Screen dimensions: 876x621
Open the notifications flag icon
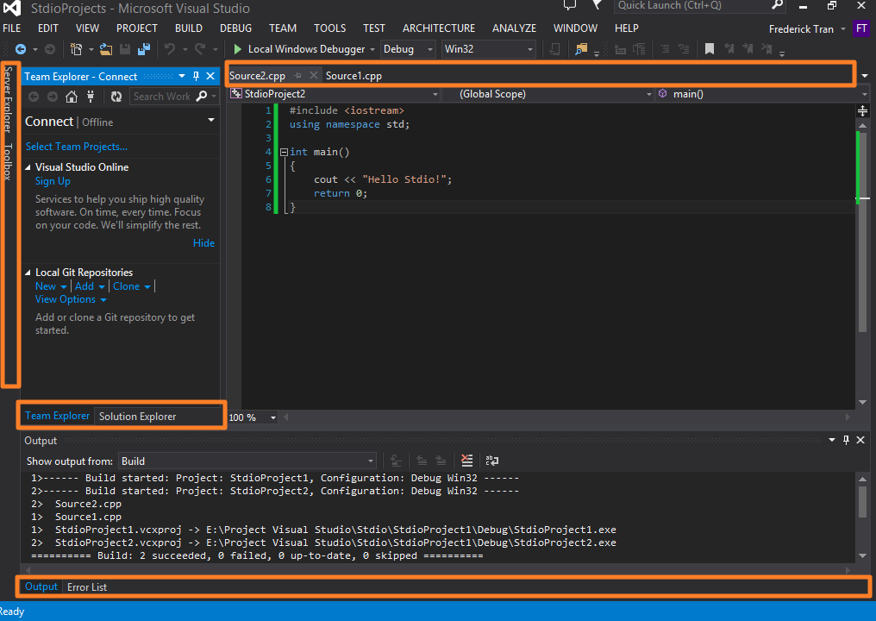pyautogui.click(x=598, y=5)
